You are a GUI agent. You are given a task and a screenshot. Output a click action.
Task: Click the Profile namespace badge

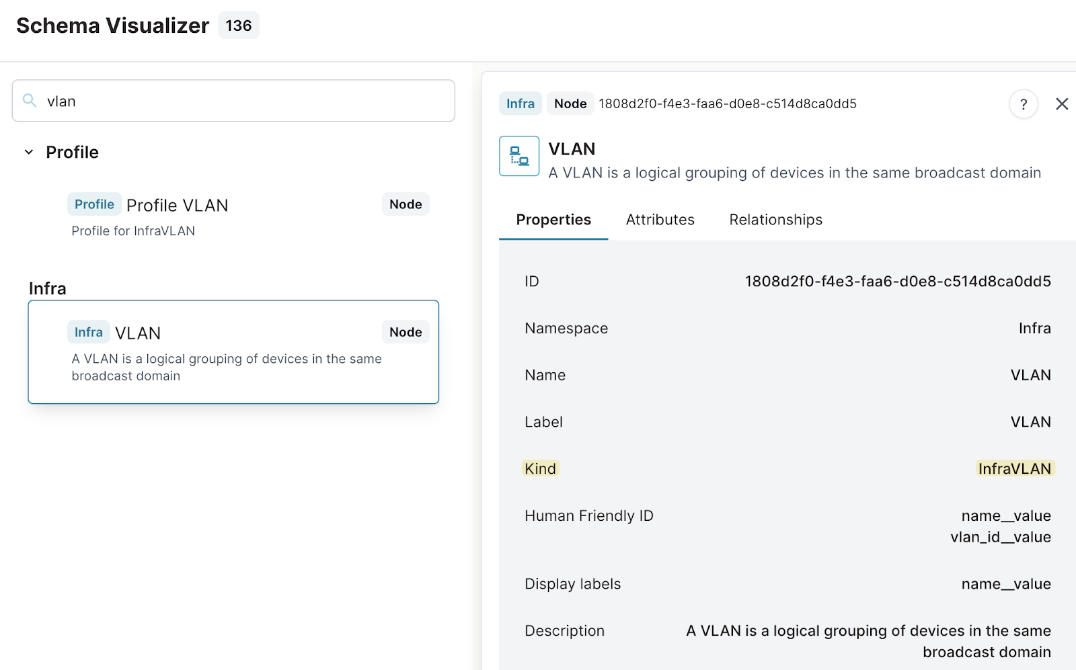click(x=94, y=204)
